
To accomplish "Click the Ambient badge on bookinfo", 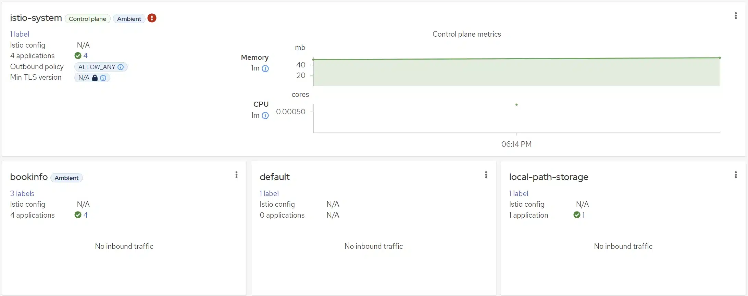I will coord(66,178).
